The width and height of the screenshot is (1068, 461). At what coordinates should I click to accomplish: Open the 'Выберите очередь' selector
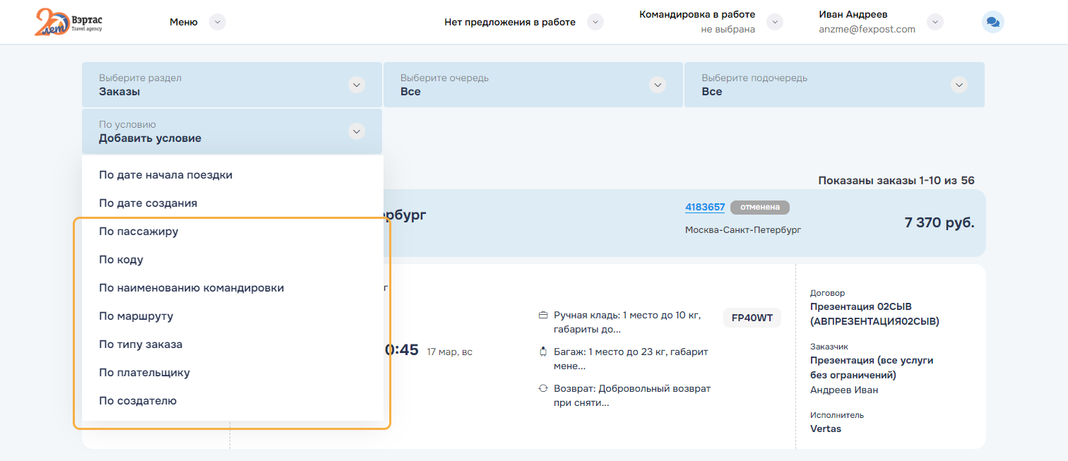pos(658,85)
